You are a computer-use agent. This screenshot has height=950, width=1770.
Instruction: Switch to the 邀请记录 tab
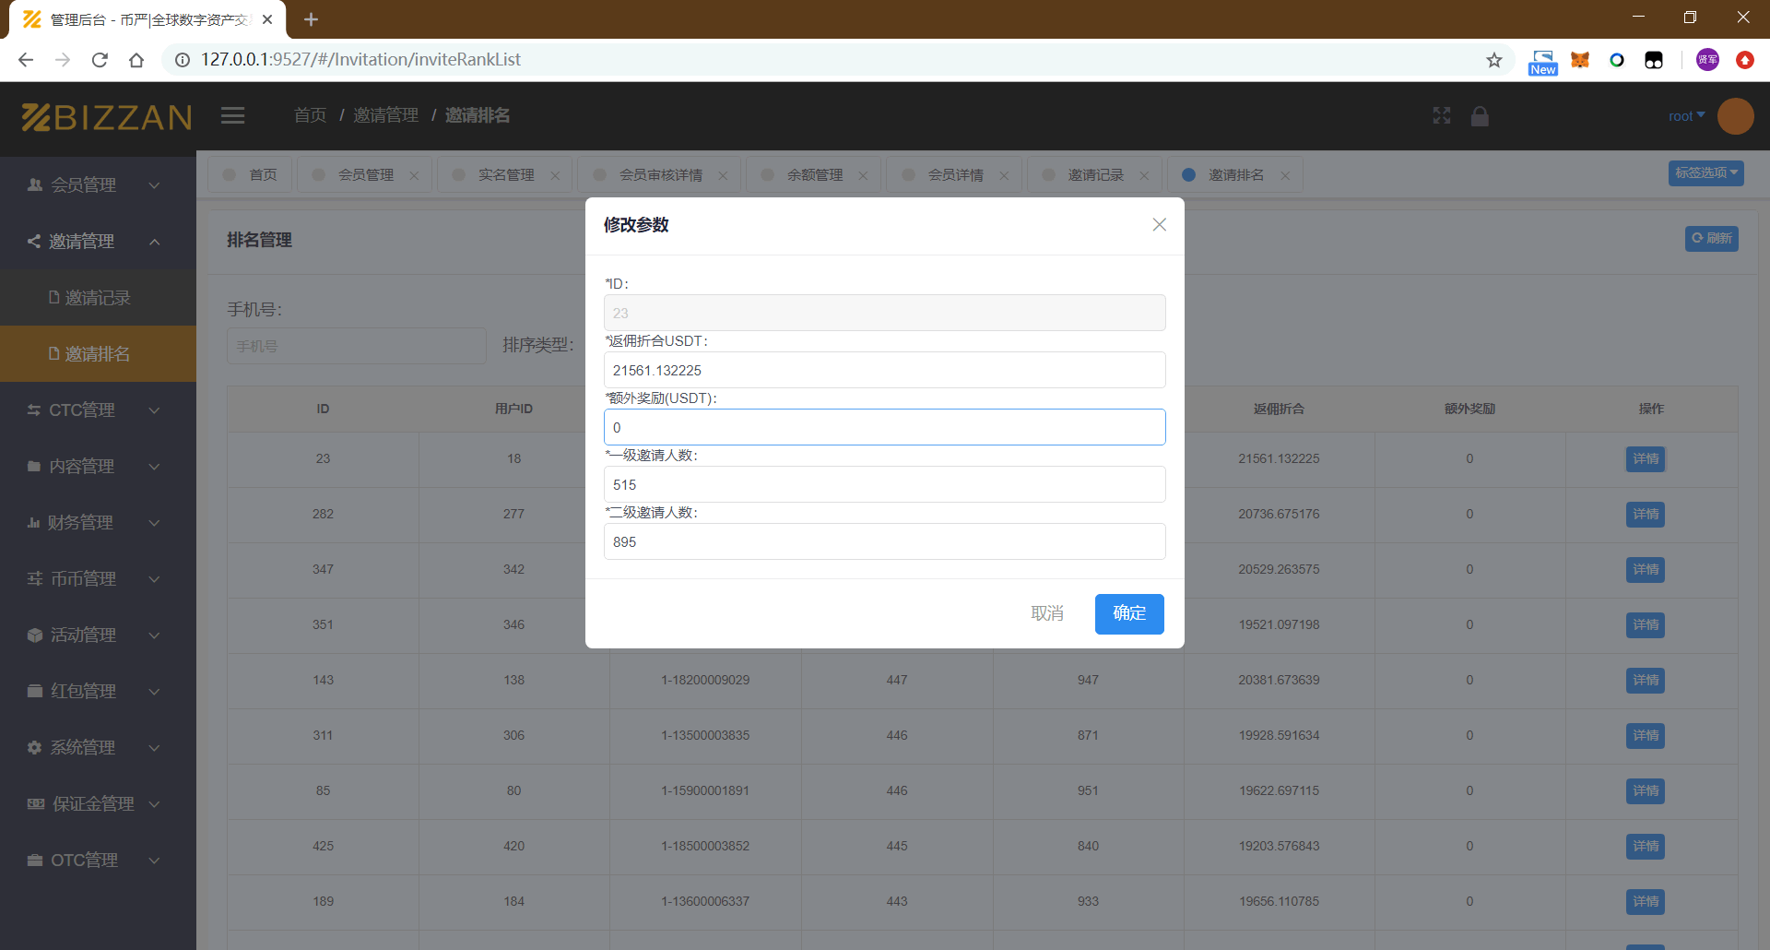pos(1095,175)
